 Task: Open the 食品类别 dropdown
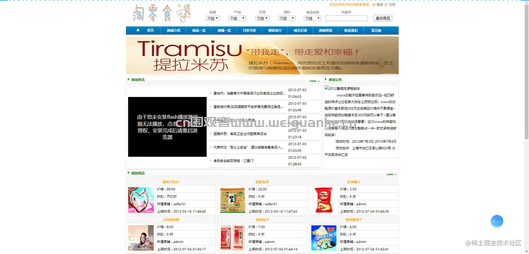[x=312, y=18]
